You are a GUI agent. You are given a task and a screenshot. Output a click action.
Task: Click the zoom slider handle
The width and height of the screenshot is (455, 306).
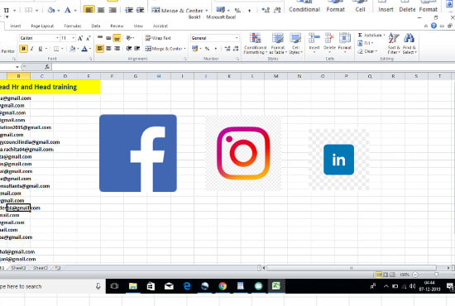pyautogui.click(x=436, y=275)
